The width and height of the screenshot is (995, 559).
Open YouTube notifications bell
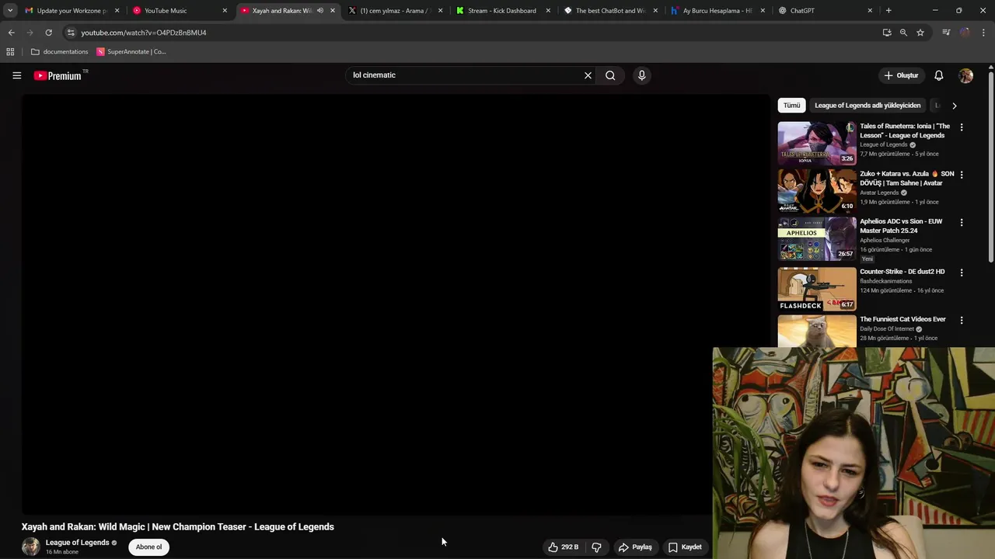(938, 75)
